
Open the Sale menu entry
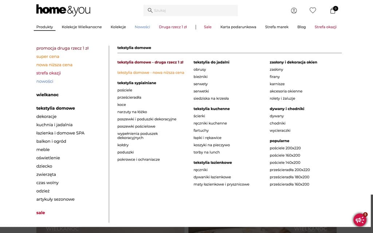[208, 27]
